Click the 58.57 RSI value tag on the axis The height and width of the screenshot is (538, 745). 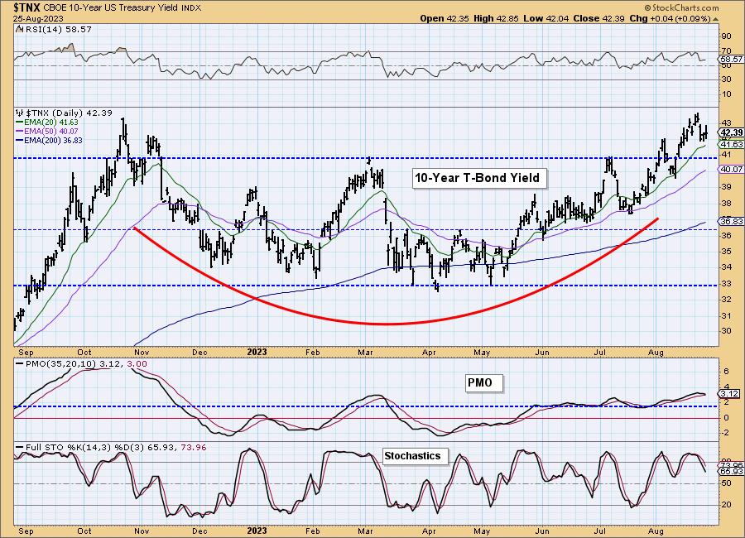732,60
